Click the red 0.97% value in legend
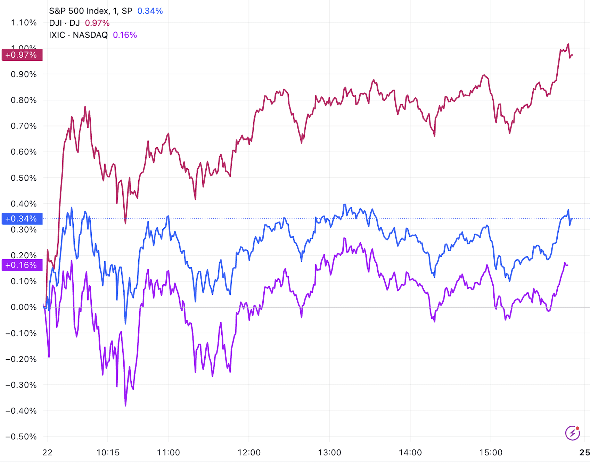The height and width of the screenshot is (465, 590). point(97,23)
